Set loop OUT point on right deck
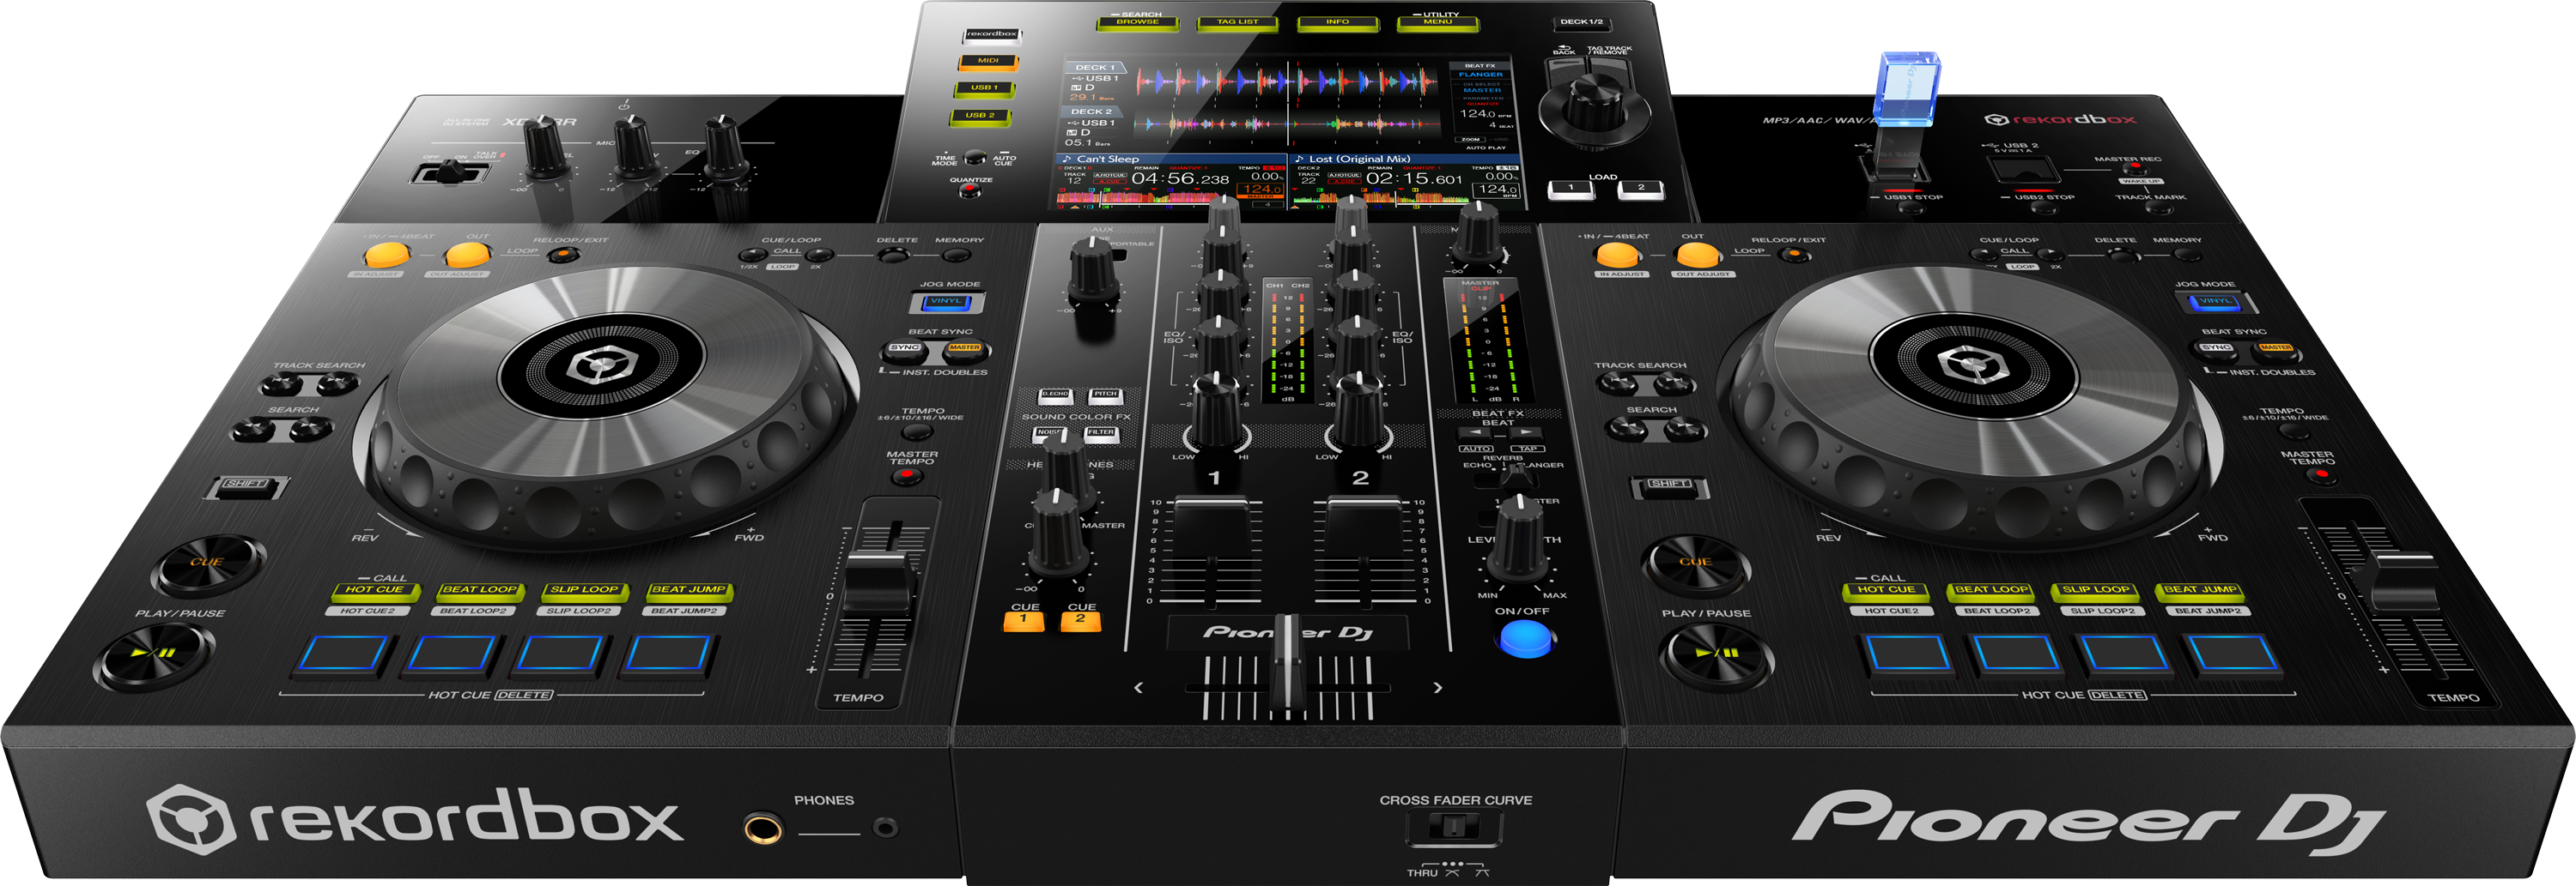The height and width of the screenshot is (886, 2576). tap(1697, 254)
